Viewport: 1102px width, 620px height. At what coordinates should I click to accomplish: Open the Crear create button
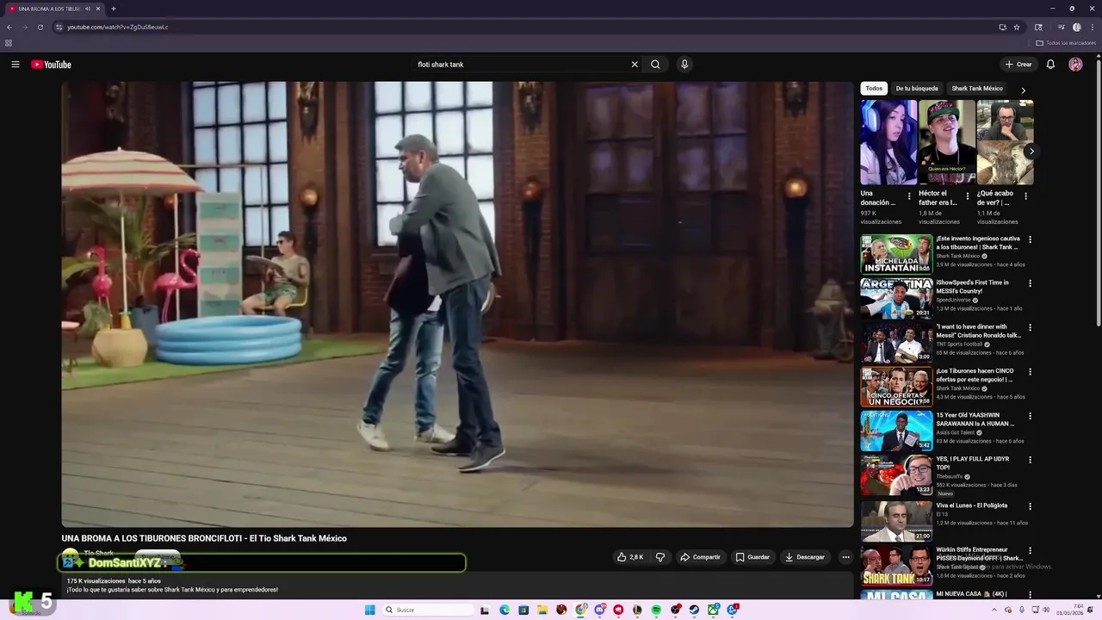click(x=1018, y=65)
